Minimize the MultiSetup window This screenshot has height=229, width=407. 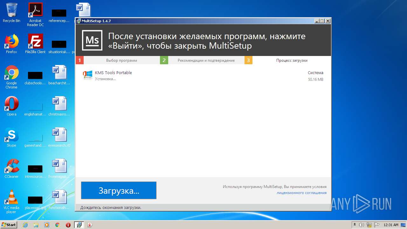point(317,21)
